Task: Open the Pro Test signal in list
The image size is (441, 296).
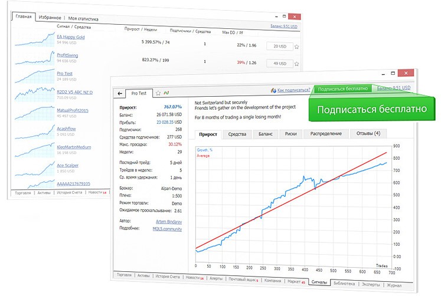Action: click(65, 73)
